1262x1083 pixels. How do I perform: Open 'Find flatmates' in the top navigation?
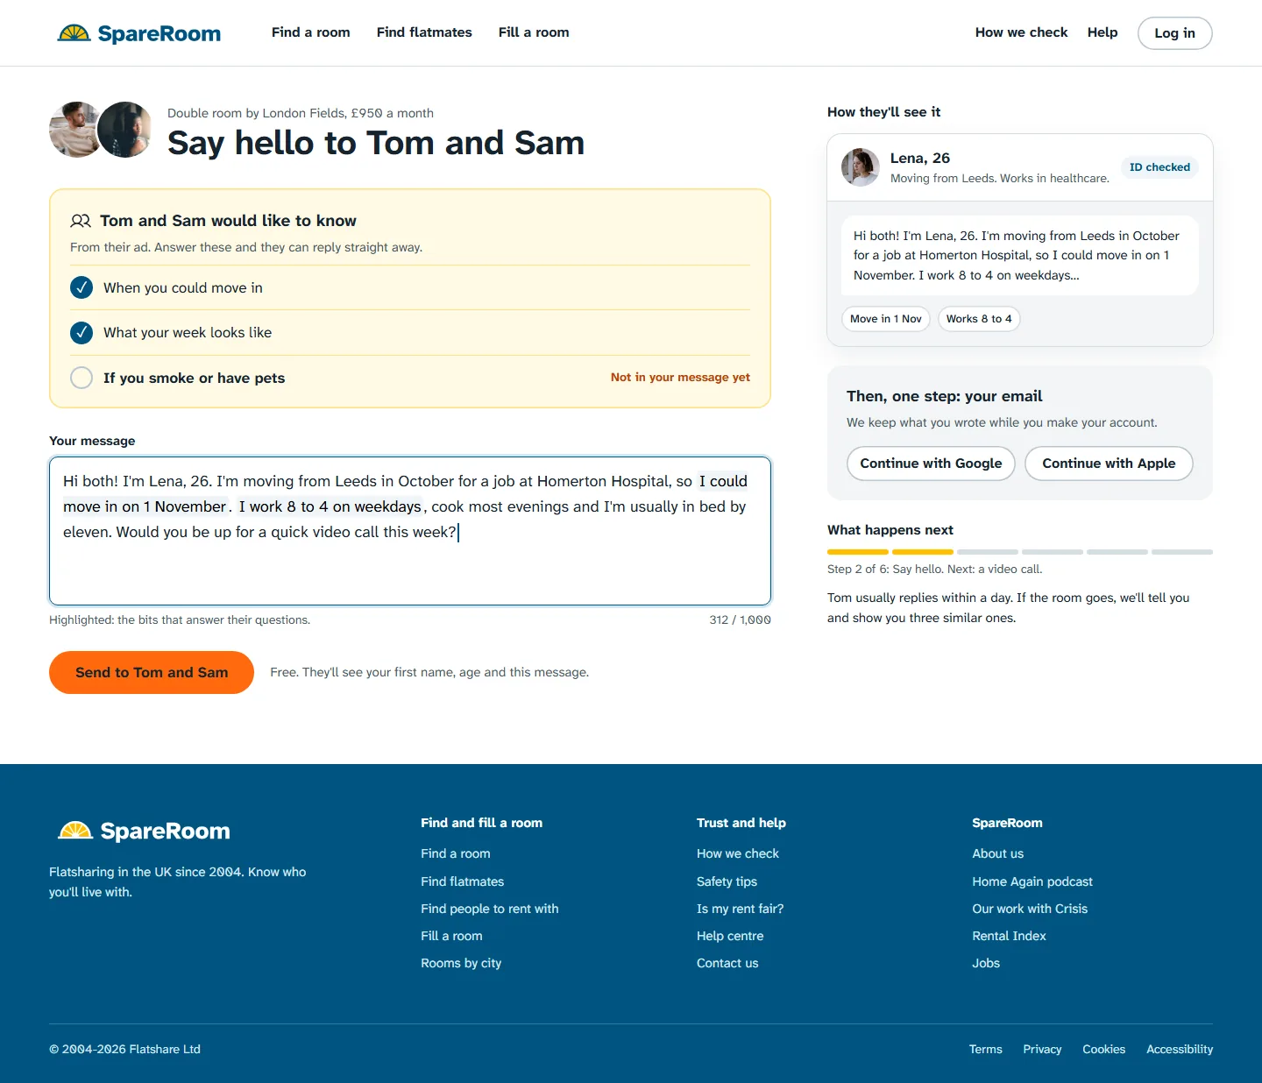click(424, 32)
